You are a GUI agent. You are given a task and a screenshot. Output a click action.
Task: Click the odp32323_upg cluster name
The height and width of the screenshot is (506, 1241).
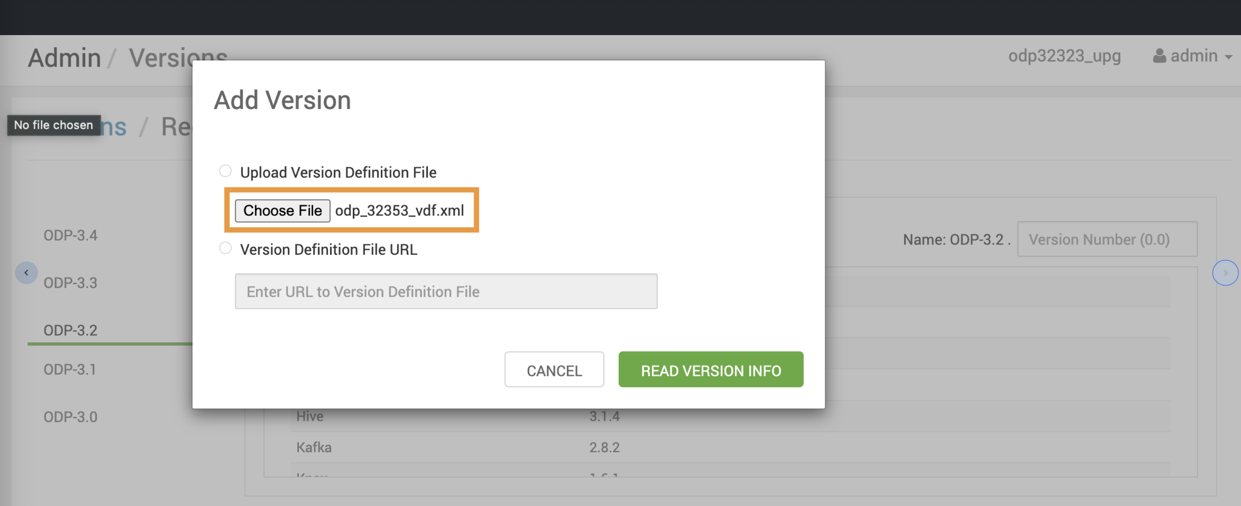(1064, 56)
